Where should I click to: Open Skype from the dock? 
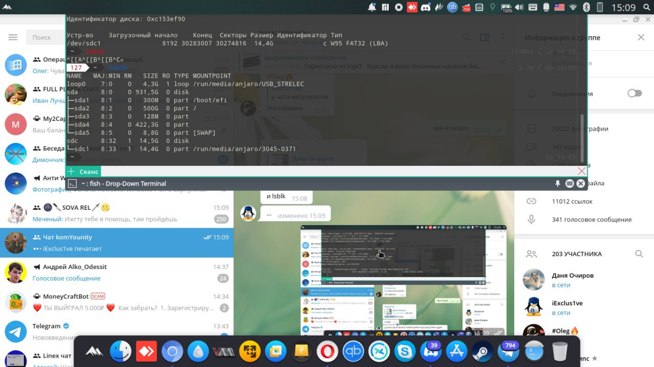tap(405, 351)
